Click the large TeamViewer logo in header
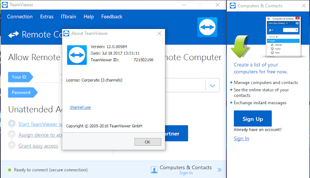This screenshot has width=310, height=178. [x=207, y=27]
